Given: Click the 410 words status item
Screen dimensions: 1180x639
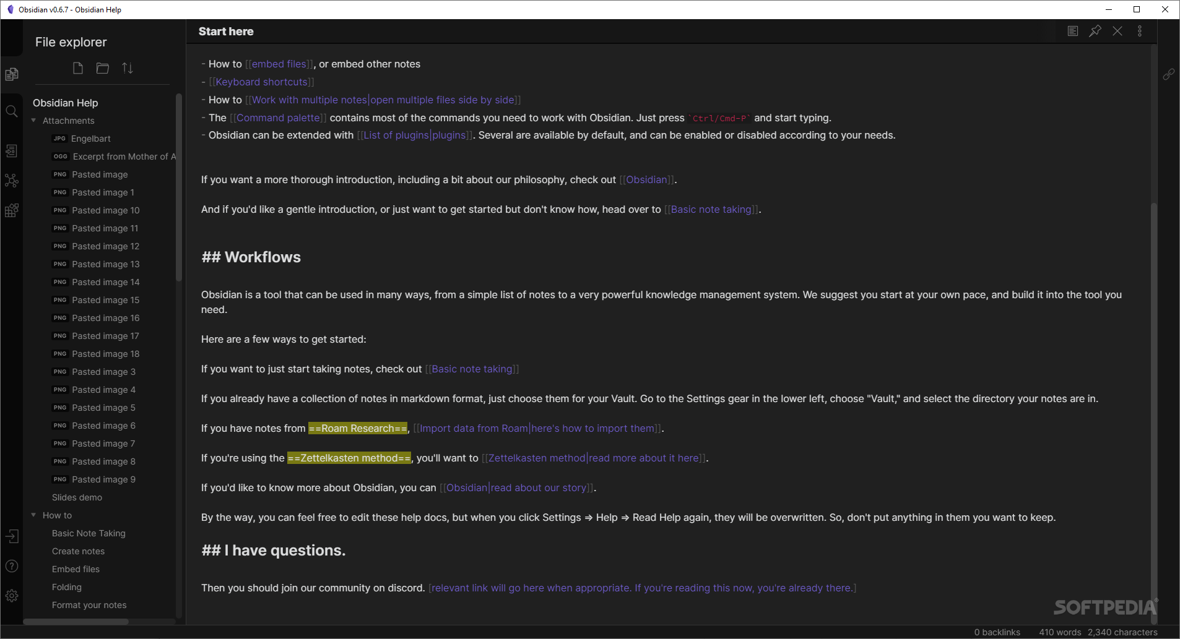Looking at the screenshot, I should tap(1060, 632).
